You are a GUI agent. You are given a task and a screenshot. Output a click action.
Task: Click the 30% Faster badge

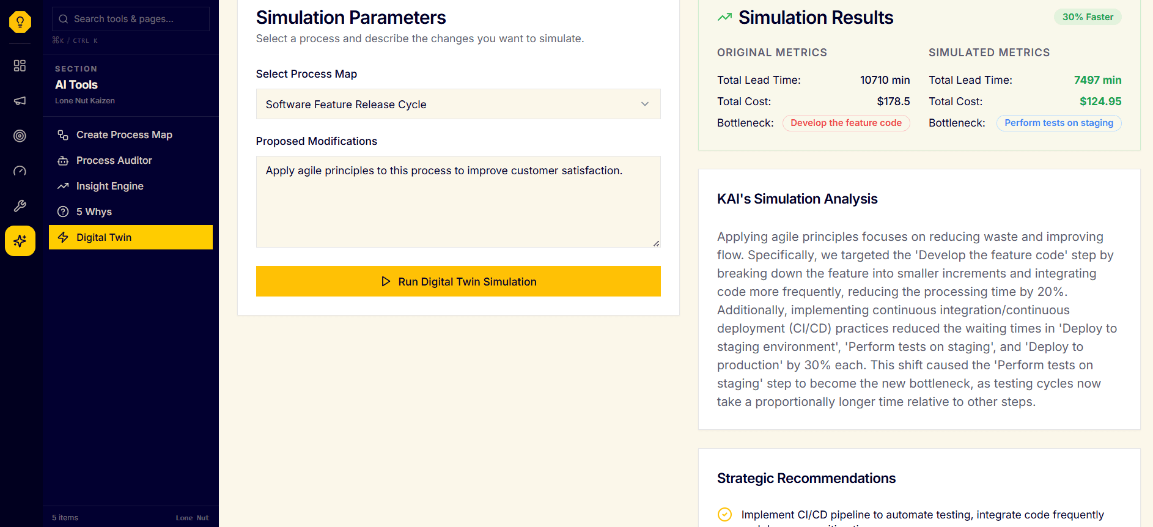(1088, 17)
